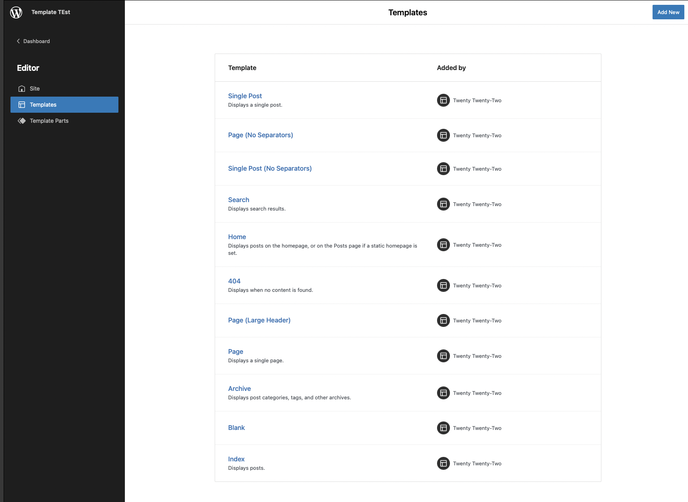Open Template Parts via its diamond icon
Image resolution: width=688 pixels, height=502 pixels.
(21, 120)
